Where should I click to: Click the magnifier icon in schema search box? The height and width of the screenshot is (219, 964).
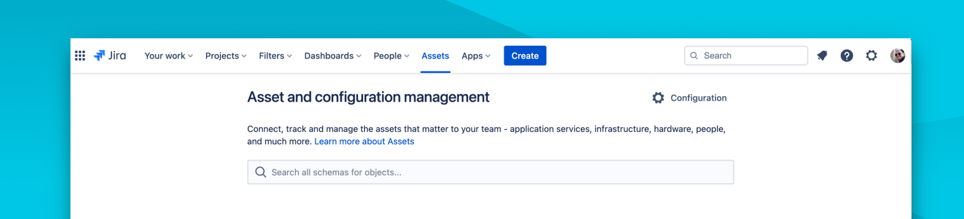point(260,172)
